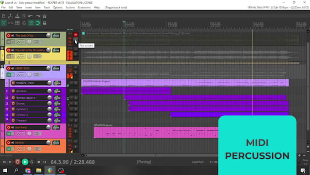Open the Actions menu
The height and width of the screenshot is (175, 310).
(x=70, y=7)
